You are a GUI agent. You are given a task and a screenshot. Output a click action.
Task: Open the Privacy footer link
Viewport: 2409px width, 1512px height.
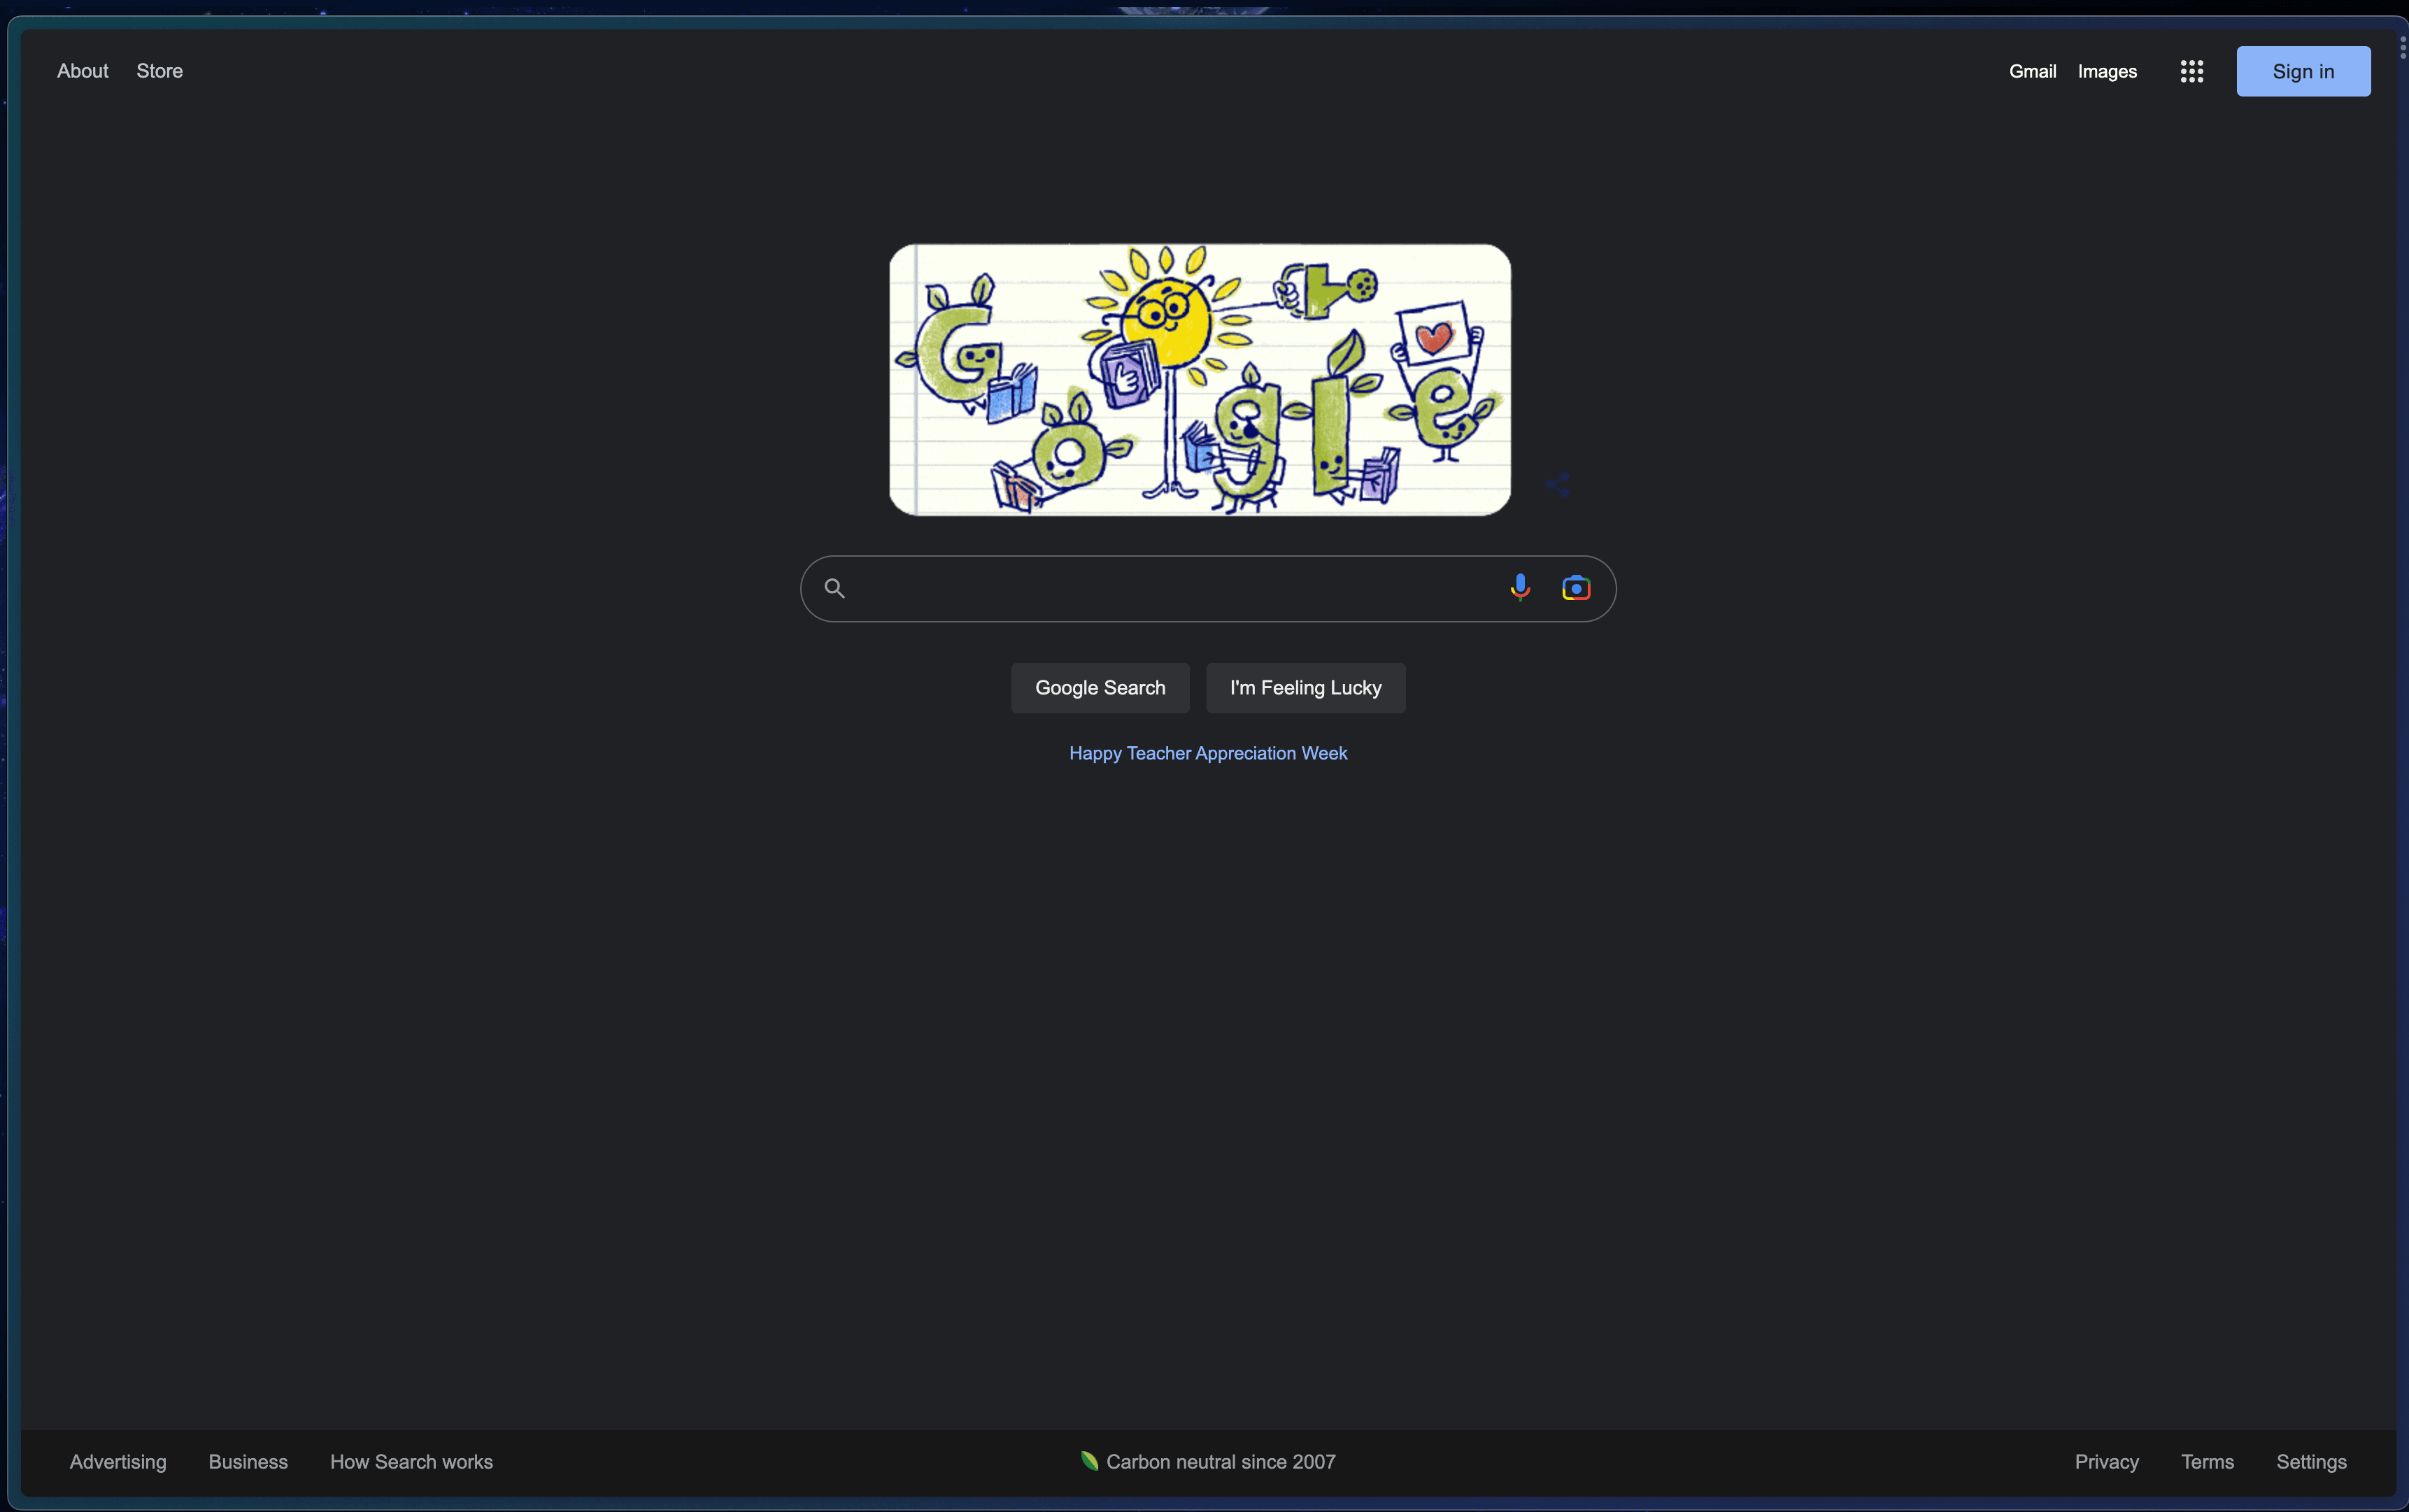2106,1461
